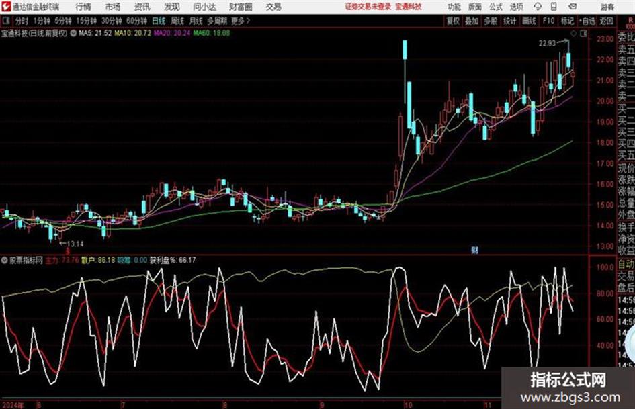Open the 功能 menu
The height and width of the screenshot is (409, 635).
(x=454, y=7)
